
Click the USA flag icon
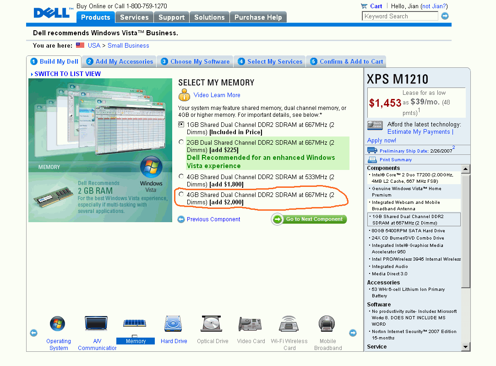80,45
